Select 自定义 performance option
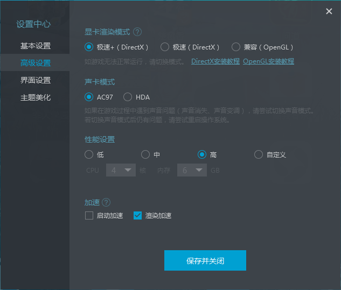341x290 pixels. (259, 154)
